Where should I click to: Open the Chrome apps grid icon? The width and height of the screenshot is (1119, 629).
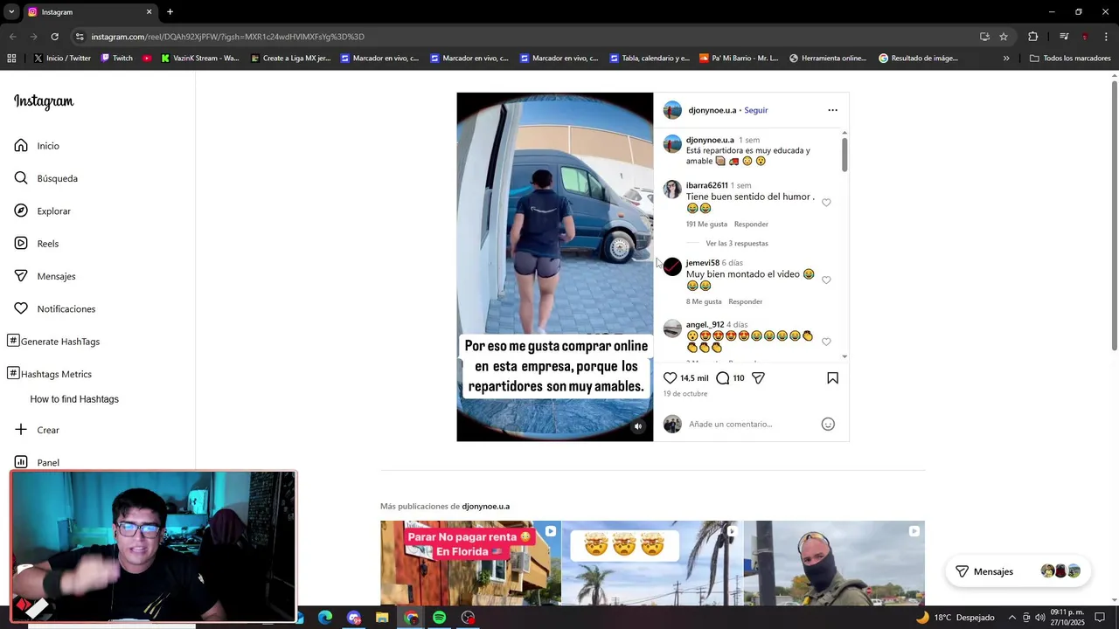coord(11,59)
